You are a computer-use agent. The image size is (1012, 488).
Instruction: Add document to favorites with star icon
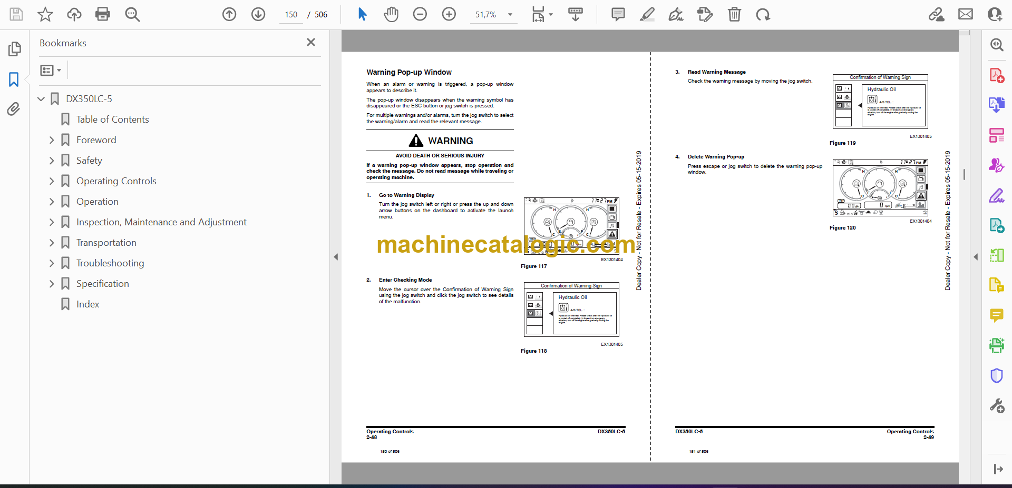pos(45,14)
